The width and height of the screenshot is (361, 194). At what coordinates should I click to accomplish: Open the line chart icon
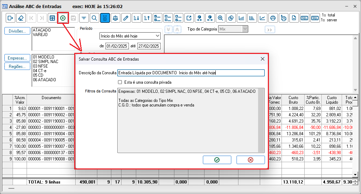[263, 18]
